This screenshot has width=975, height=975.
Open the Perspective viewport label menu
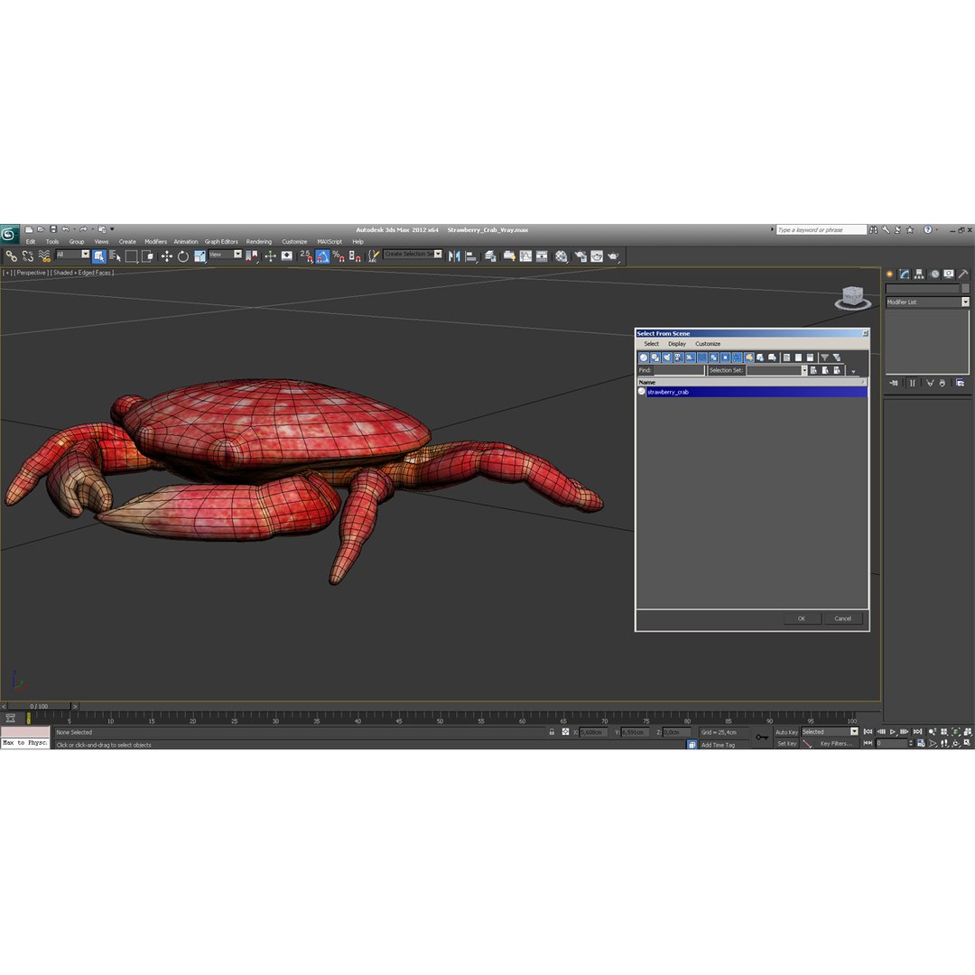(31, 273)
